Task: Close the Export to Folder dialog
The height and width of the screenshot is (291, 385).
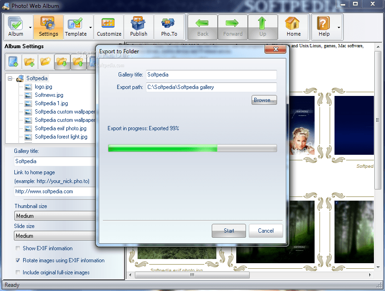Action: [276, 49]
